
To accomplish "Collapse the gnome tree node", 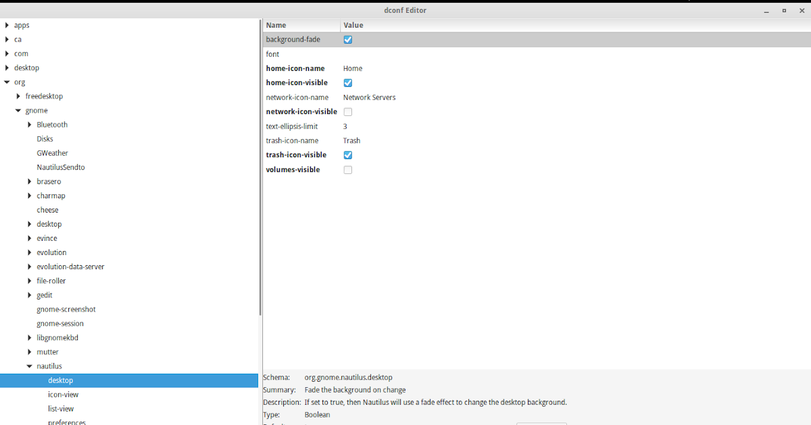I will (18, 111).
